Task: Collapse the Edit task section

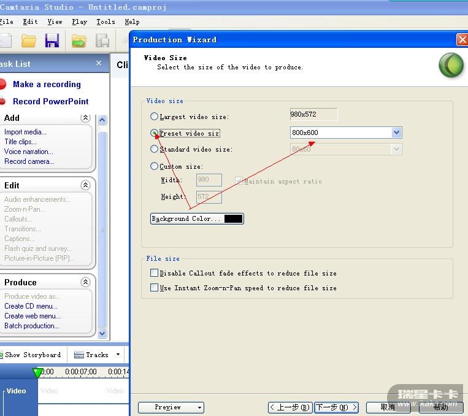Action: [x=85, y=185]
